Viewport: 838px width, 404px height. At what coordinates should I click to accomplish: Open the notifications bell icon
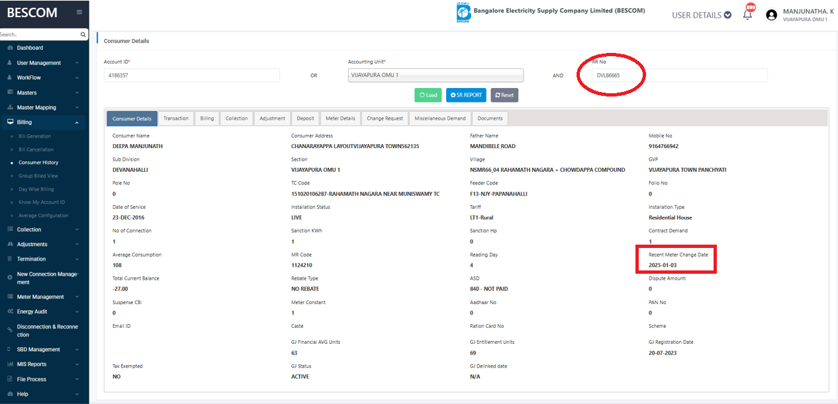(747, 15)
